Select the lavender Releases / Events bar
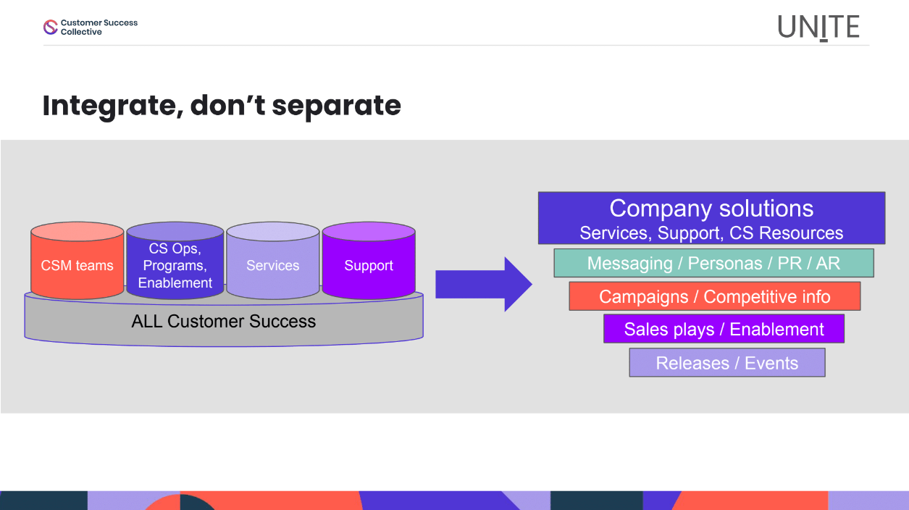The image size is (909, 510). pyautogui.click(x=726, y=363)
